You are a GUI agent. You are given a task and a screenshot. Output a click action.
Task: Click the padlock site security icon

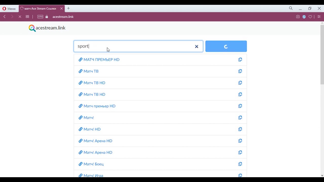[x=47, y=17]
